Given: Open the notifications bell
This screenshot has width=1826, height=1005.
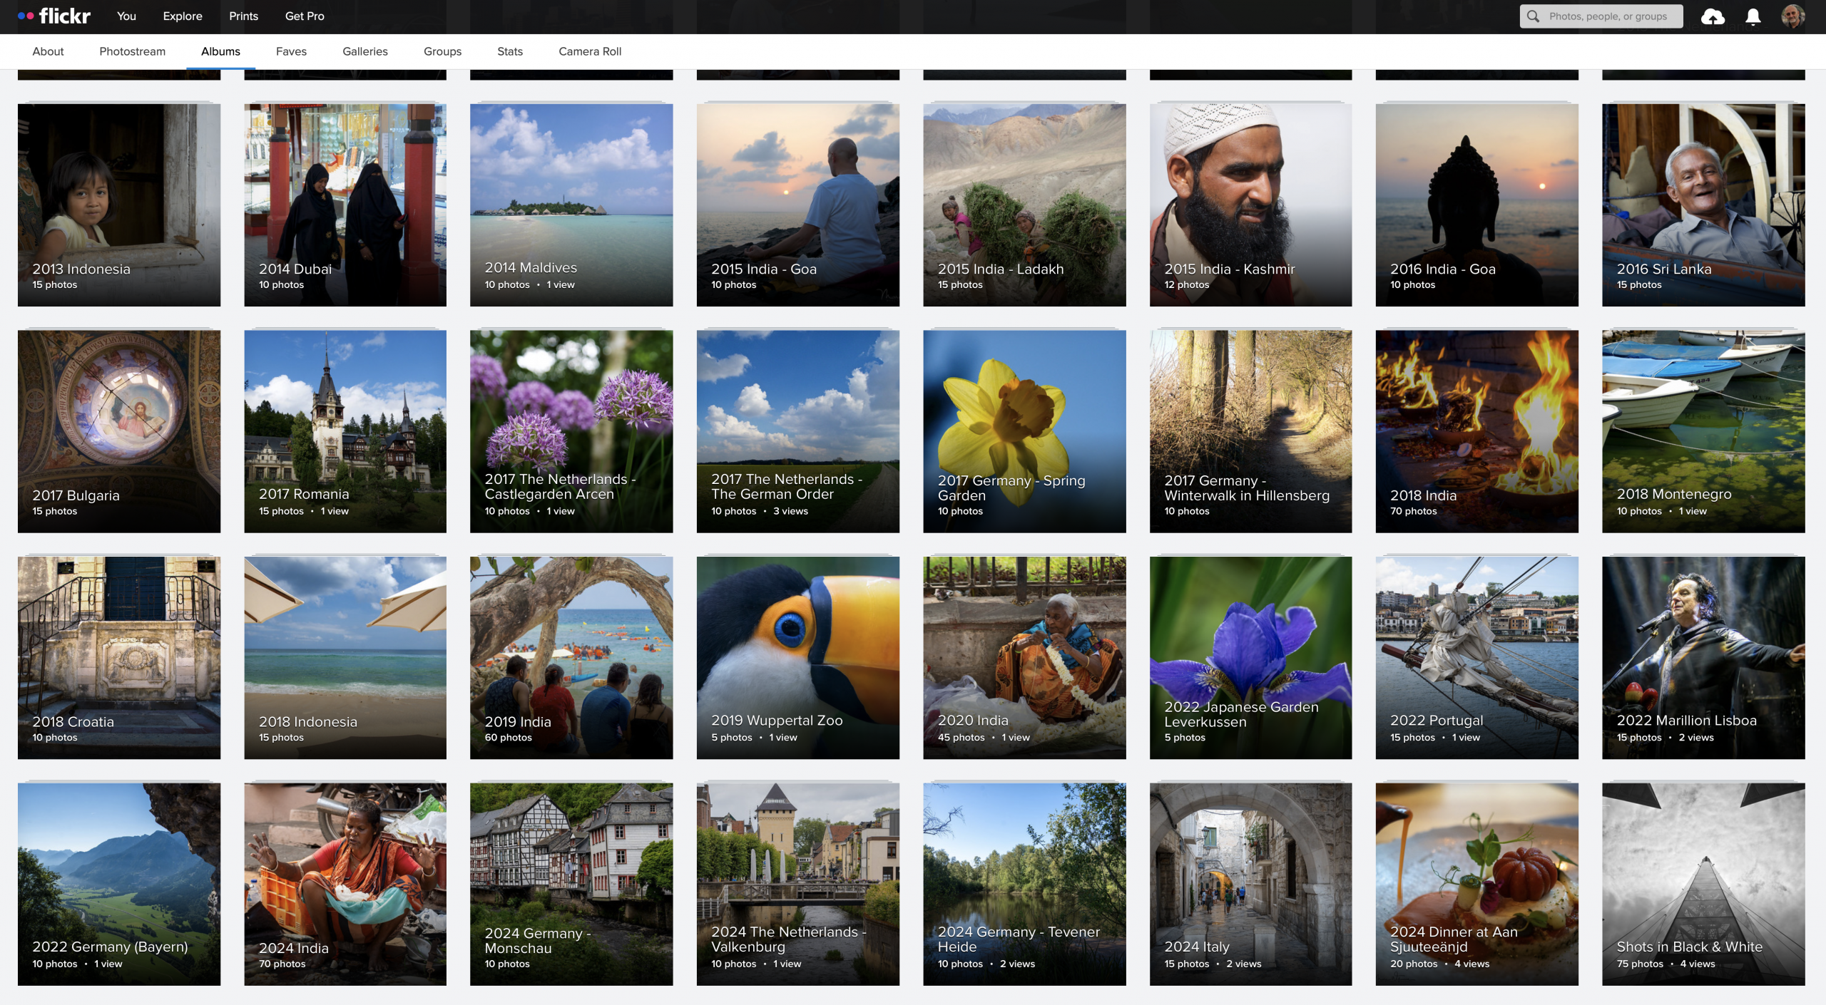Looking at the screenshot, I should pyautogui.click(x=1753, y=16).
